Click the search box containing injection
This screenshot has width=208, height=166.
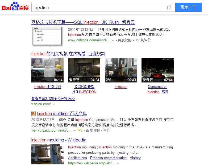98,7
